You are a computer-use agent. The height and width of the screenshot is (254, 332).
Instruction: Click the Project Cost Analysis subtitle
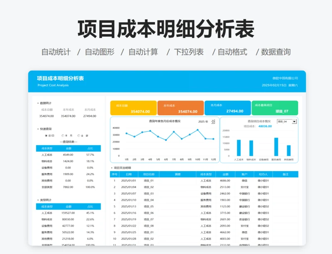(53, 85)
